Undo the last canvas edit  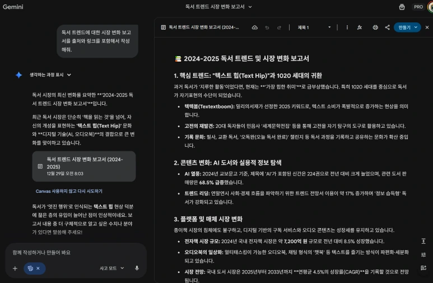tap(267, 27)
